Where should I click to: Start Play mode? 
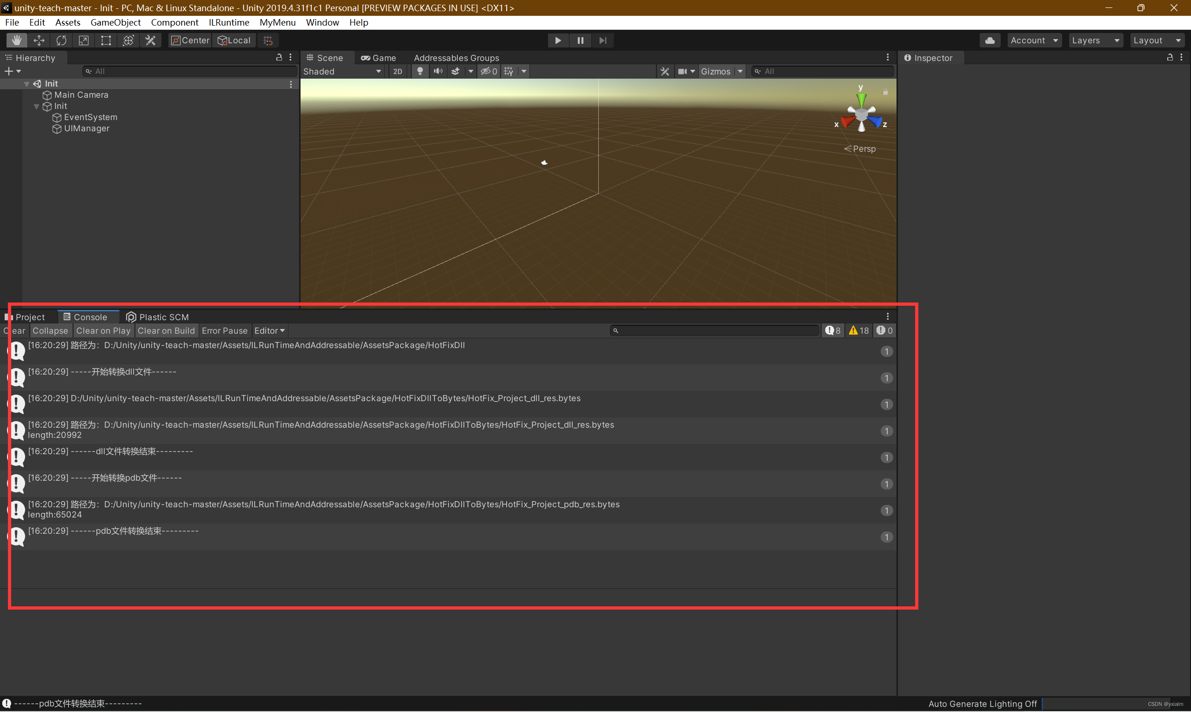tap(558, 40)
